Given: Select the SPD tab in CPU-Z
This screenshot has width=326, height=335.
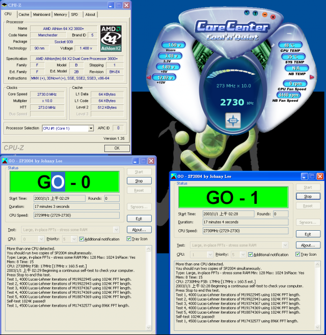Looking at the screenshot, I should pos(74,15).
